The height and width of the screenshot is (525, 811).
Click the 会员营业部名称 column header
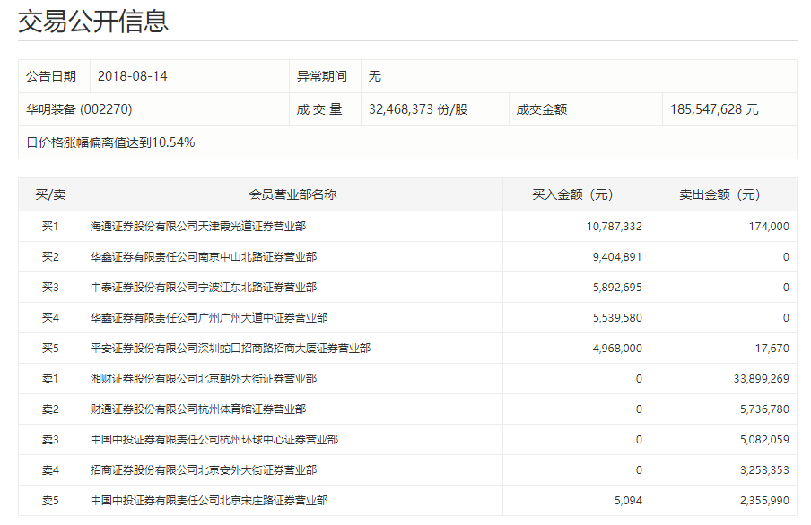tap(292, 194)
